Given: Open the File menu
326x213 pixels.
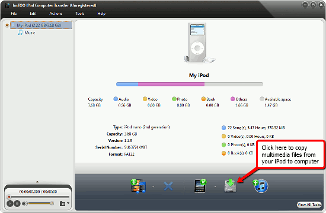Looking at the screenshot, I should (x=14, y=14).
